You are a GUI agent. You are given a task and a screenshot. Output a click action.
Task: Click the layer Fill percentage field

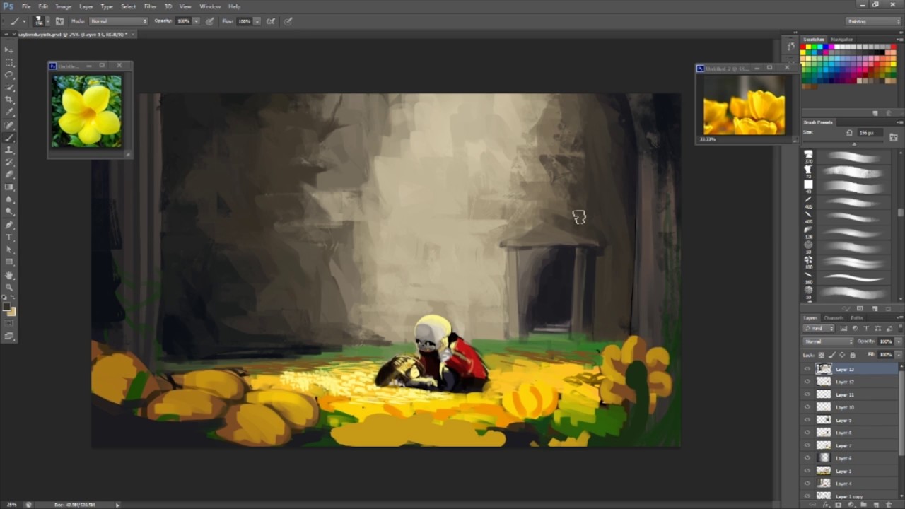(885, 355)
